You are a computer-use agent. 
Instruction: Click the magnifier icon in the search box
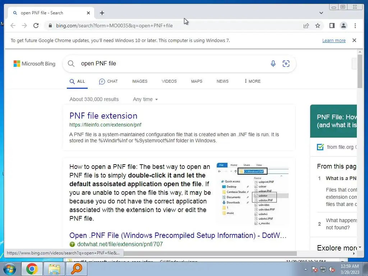point(71,64)
